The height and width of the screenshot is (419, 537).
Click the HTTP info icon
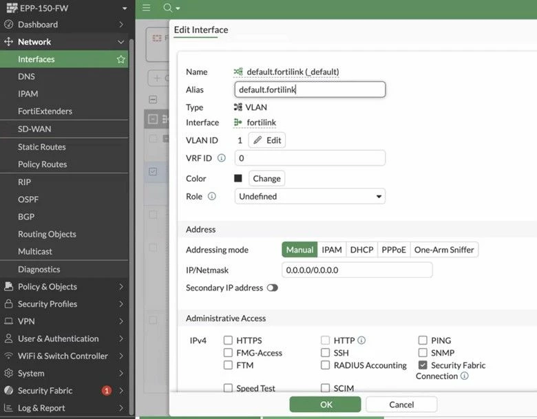(361, 341)
